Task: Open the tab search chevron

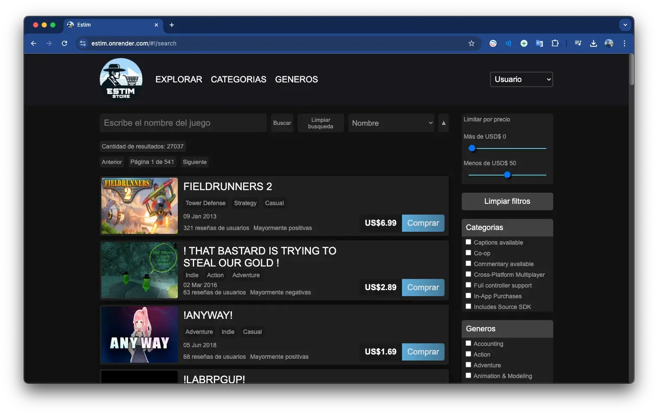Action: click(x=625, y=25)
